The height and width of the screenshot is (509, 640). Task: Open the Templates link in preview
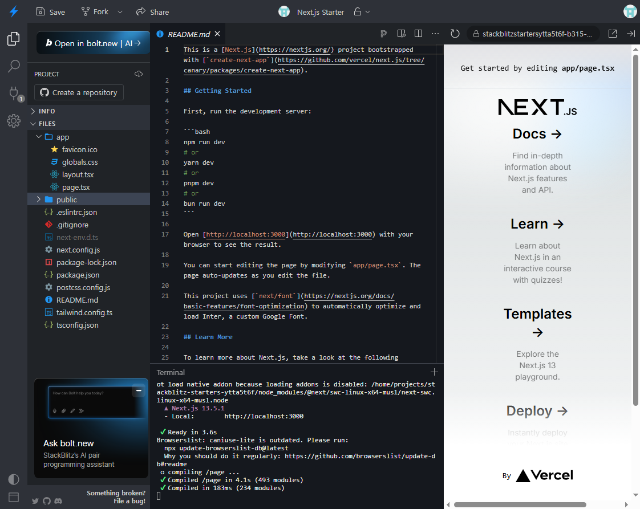pos(537,322)
